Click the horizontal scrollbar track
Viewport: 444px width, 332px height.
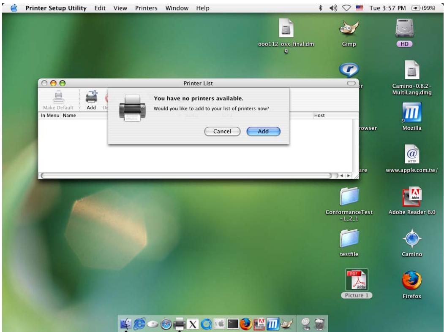(x=186, y=175)
